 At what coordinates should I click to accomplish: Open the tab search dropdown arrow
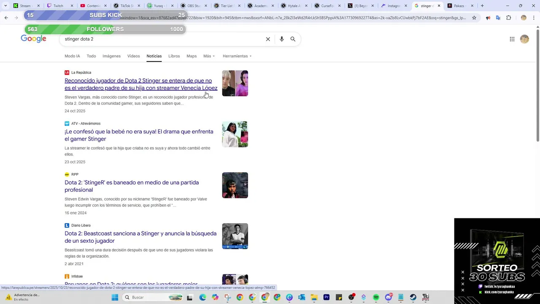[x=5, y=6]
